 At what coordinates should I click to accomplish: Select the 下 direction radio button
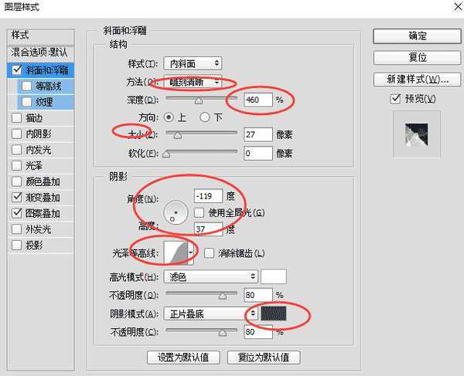coord(205,117)
